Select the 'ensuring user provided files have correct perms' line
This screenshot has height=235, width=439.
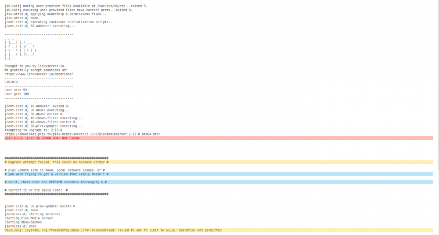68,10
